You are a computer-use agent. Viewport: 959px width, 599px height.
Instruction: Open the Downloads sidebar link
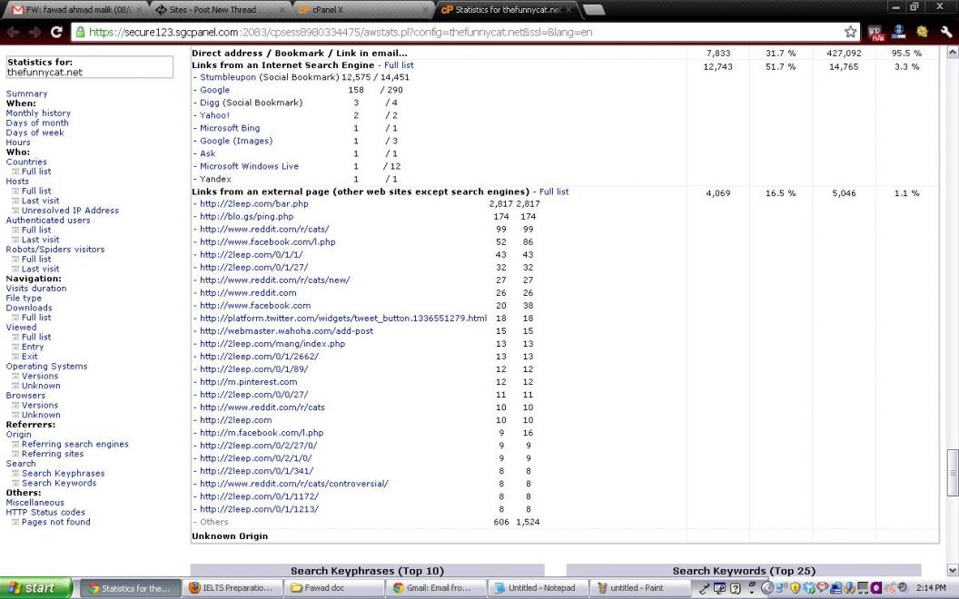tap(29, 308)
